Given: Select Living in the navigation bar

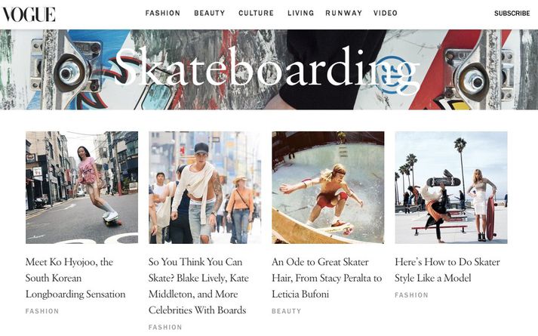Looking at the screenshot, I should 300,13.
